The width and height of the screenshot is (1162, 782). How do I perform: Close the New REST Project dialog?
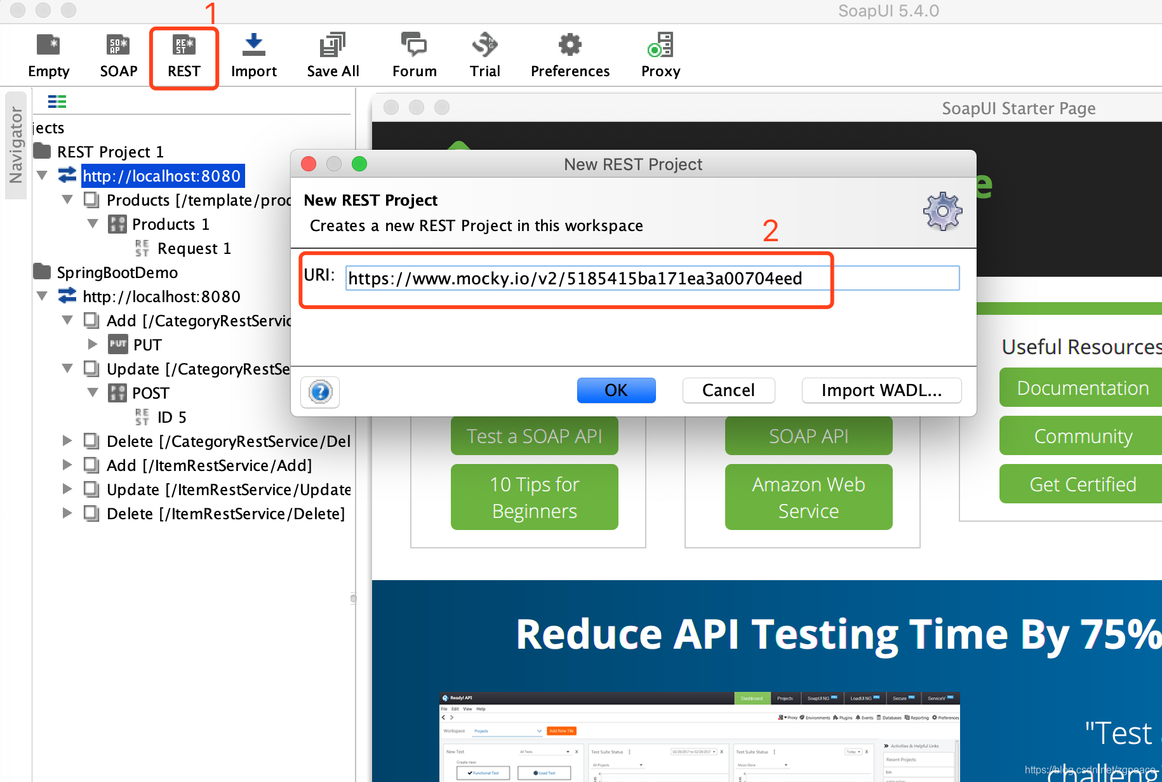point(309,164)
